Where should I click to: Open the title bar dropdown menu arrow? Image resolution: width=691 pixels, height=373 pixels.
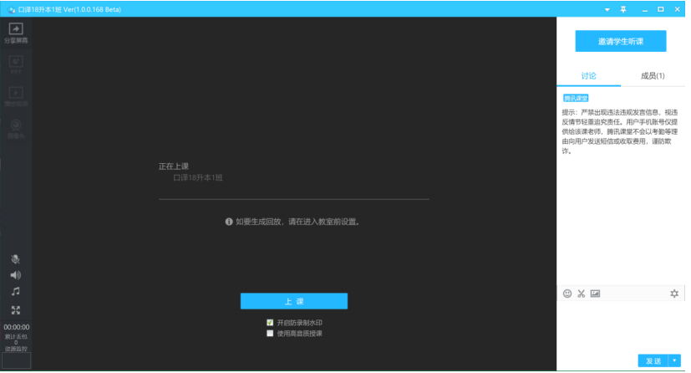(x=607, y=9)
